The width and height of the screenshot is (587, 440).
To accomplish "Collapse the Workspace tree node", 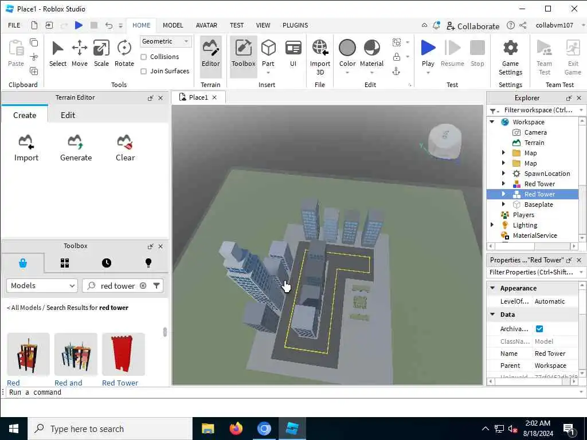I will pyautogui.click(x=492, y=121).
